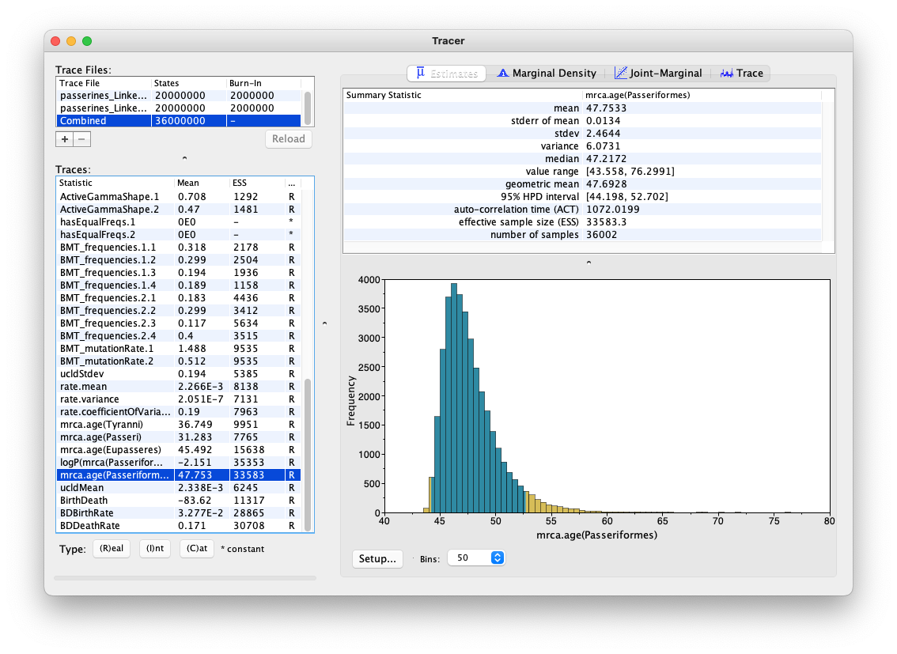
Task: Click the remove trace file minus button
Action: pos(81,139)
